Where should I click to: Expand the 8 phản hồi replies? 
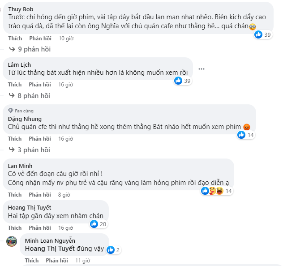tap(33, 95)
